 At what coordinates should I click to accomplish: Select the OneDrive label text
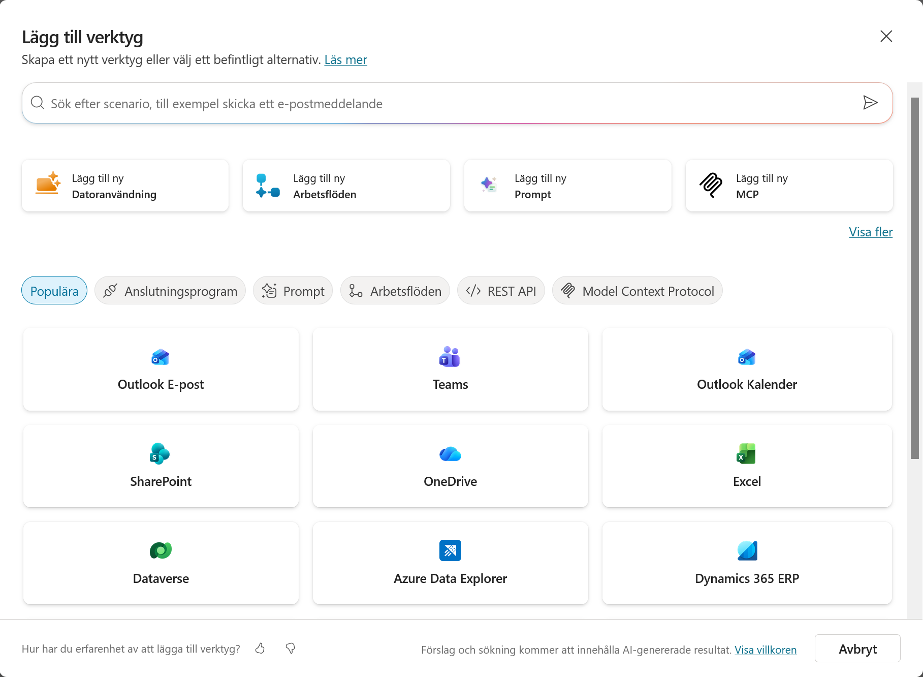(450, 482)
